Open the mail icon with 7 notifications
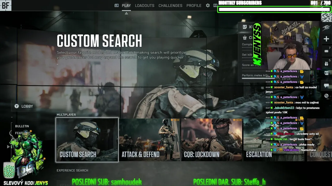332x186 pixels. (326, 51)
